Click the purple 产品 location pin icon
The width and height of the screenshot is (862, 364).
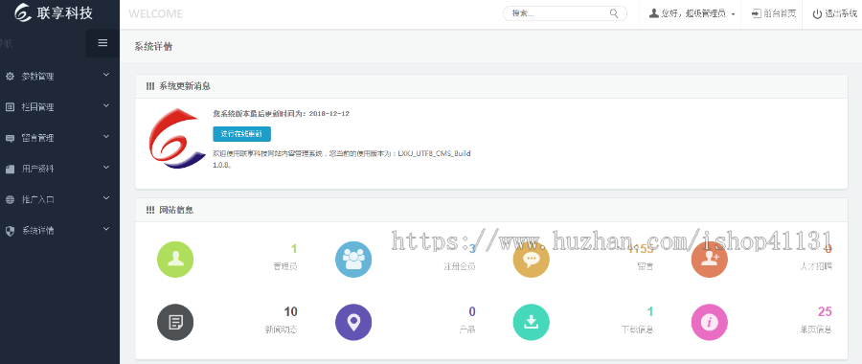point(353,322)
